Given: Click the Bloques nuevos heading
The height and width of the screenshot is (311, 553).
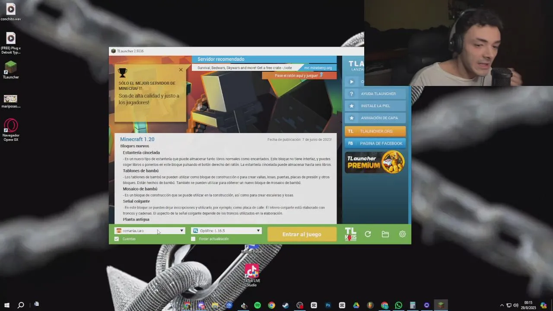Looking at the screenshot, I should pyautogui.click(x=135, y=146).
